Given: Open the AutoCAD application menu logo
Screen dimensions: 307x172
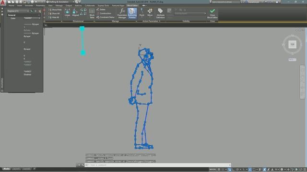Looking at the screenshot, I should pos(3,2).
